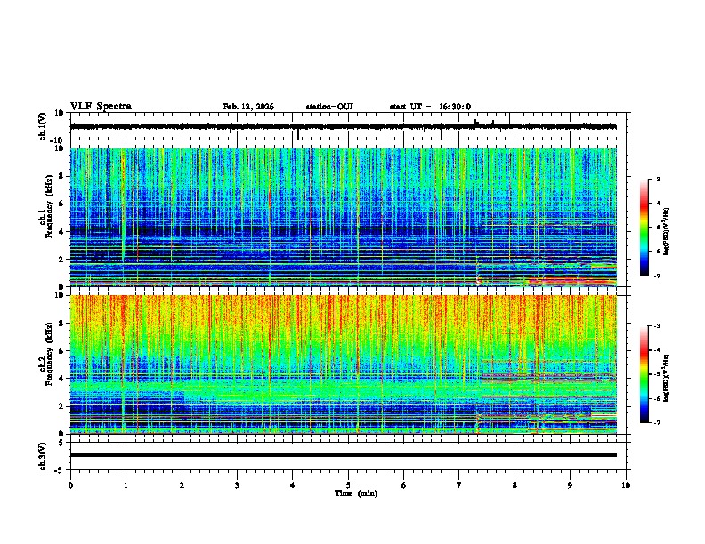This screenshot has width=705, height=544.
Task: Click the "2" kHz tick of ch.1 spectrogram
Action: [62, 259]
